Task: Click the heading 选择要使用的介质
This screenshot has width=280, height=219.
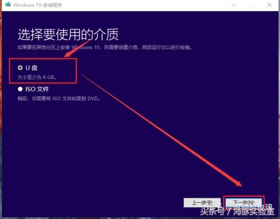Action: (68, 34)
